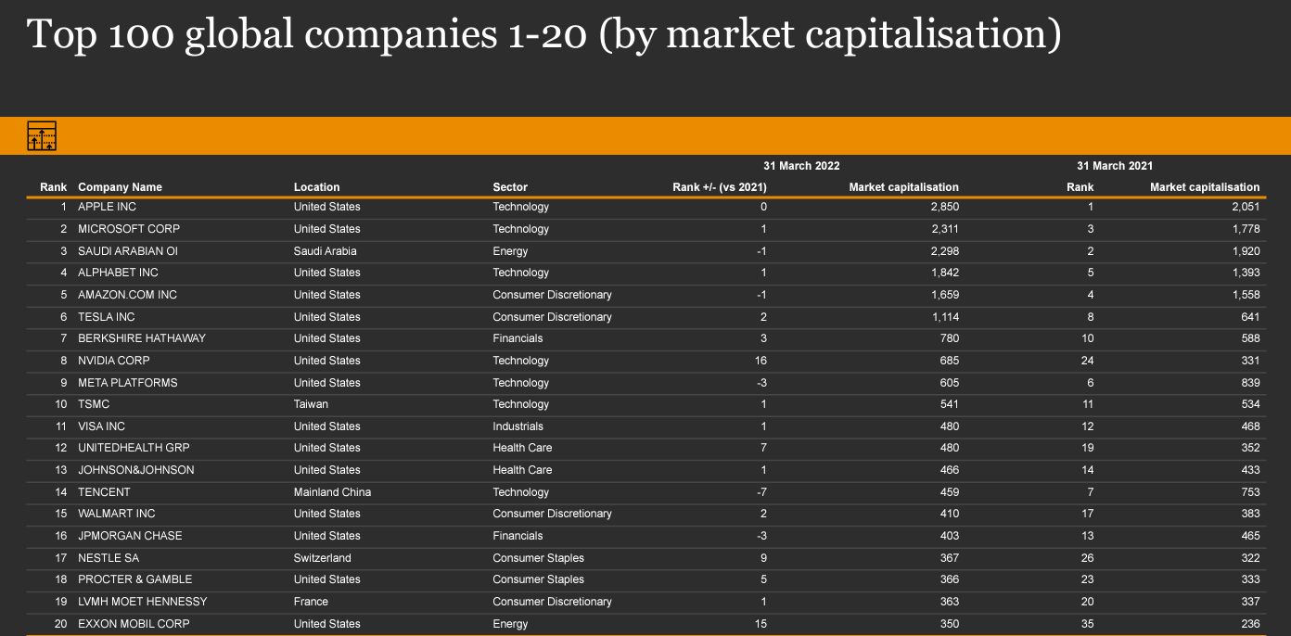The image size is (1291, 636).
Task: Click the table chart icon in orange bar
Action: point(42,135)
